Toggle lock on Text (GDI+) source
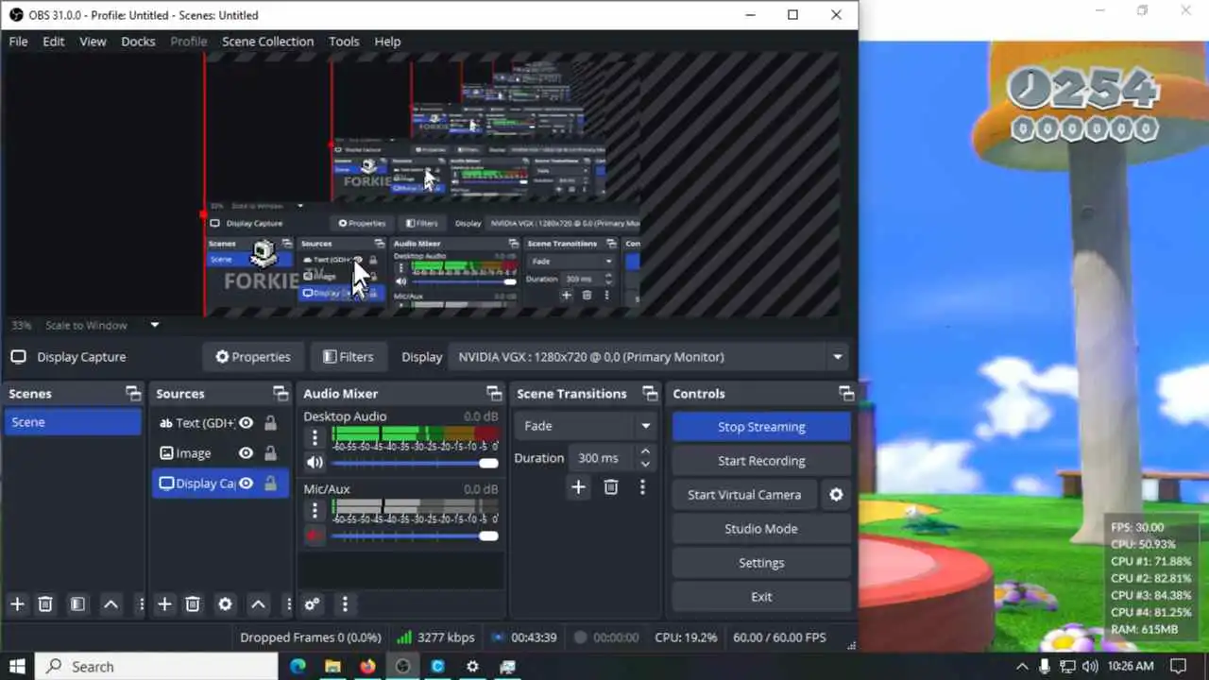This screenshot has height=680, width=1209. tap(270, 423)
